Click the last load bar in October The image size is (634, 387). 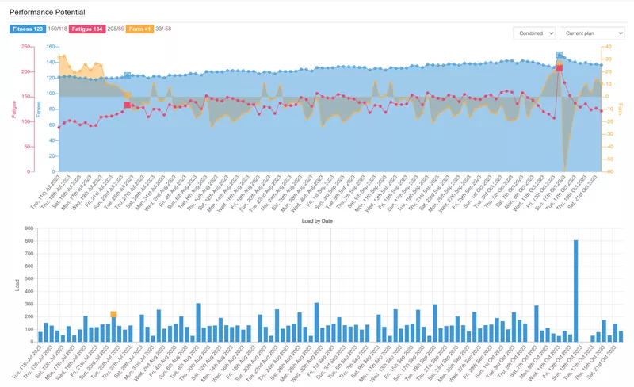coord(621,336)
